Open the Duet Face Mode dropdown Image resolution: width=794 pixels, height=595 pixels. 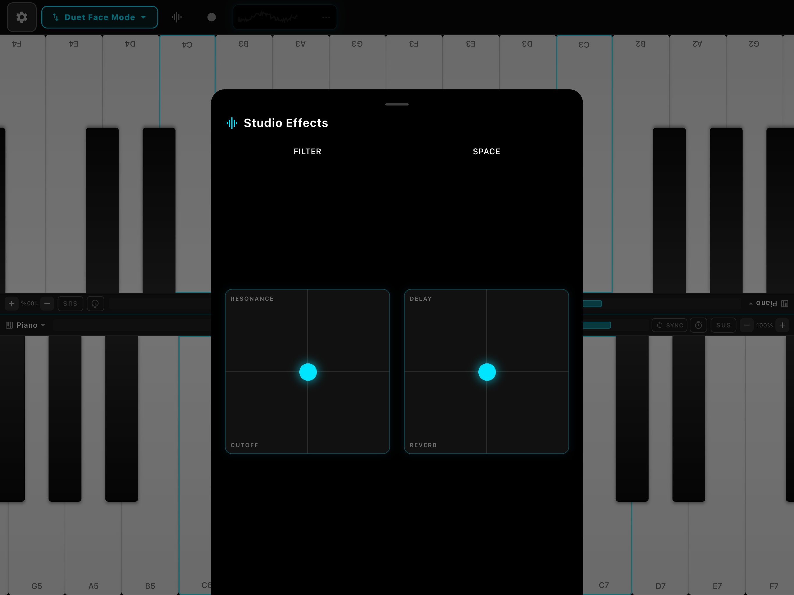(99, 17)
